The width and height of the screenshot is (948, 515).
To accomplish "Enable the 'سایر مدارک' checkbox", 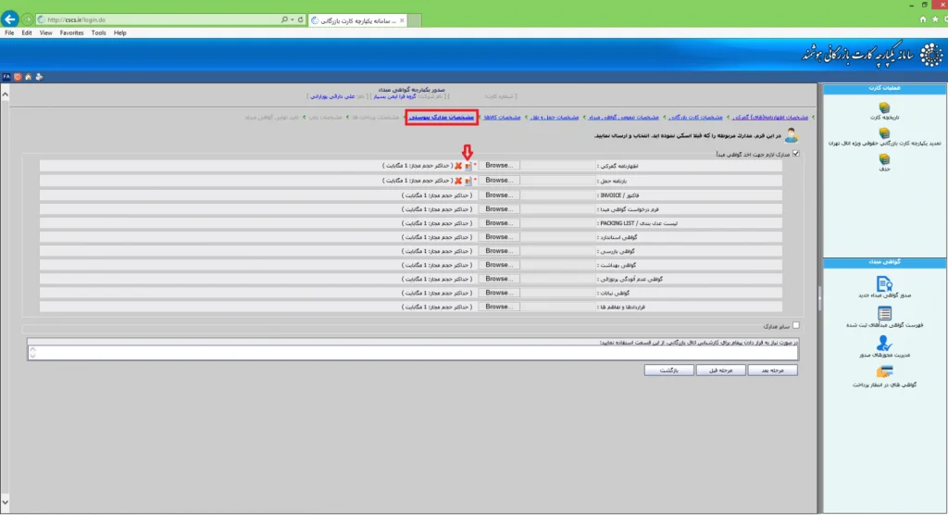I will coord(795,326).
